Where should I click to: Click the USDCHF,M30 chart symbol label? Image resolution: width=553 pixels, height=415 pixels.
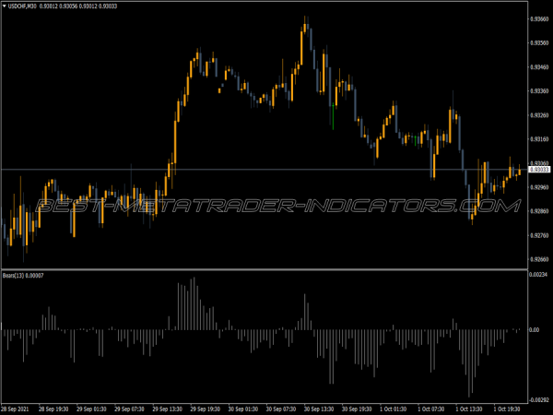click(22, 6)
